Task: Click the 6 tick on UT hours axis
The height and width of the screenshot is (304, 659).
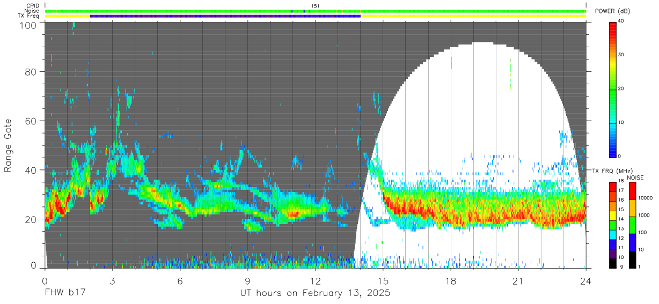Action: coord(180,280)
